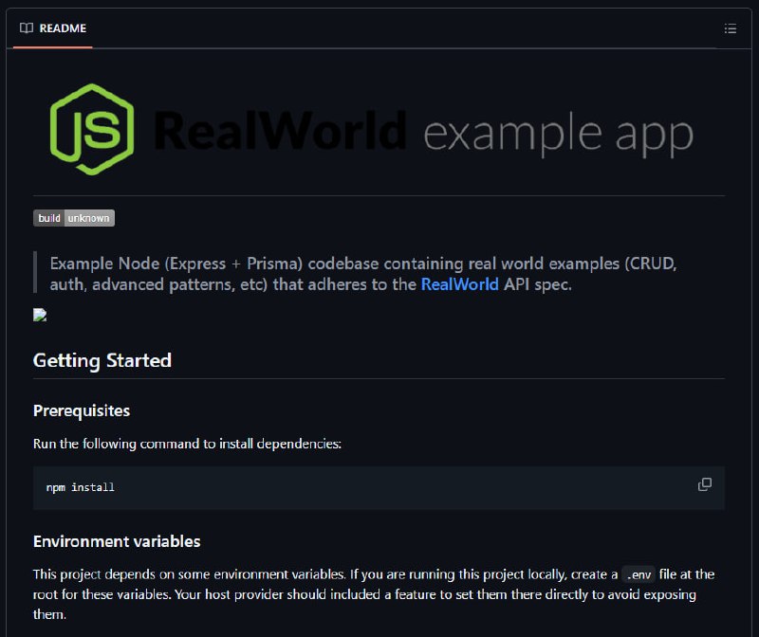Click the build unknown badge
The width and height of the screenshot is (759, 637).
74,218
